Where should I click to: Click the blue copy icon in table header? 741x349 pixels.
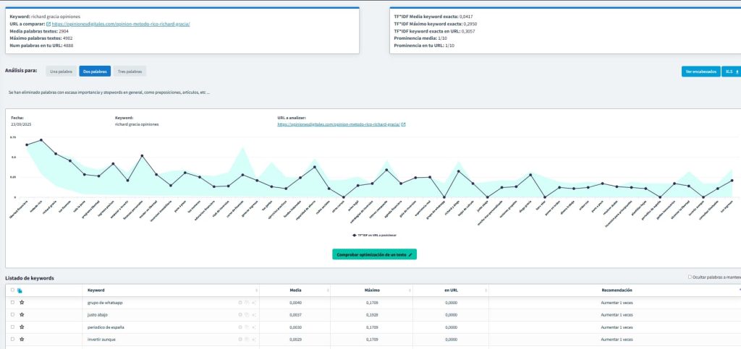(20, 290)
